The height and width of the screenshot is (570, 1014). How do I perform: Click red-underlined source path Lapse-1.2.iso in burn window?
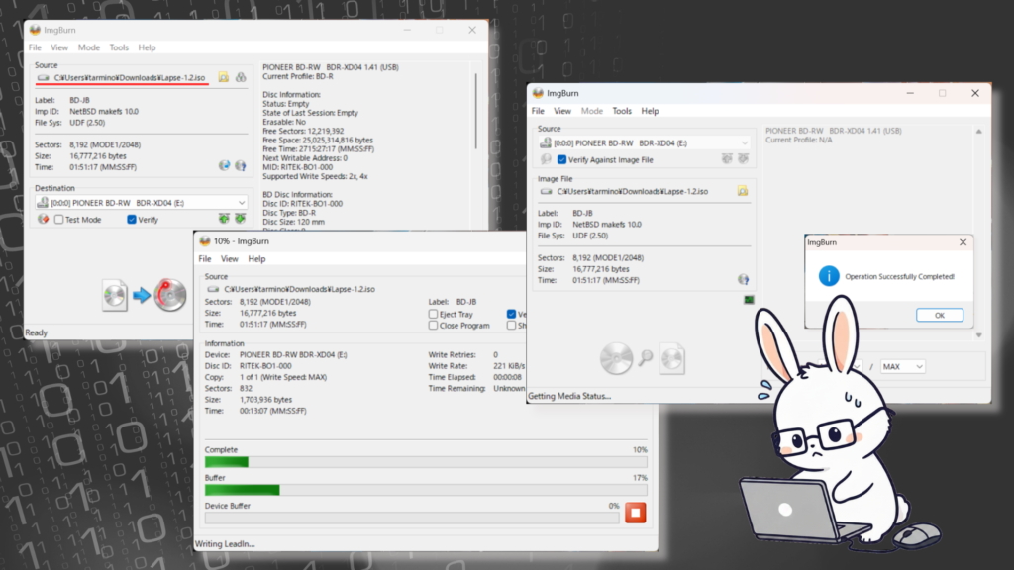point(130,77)
